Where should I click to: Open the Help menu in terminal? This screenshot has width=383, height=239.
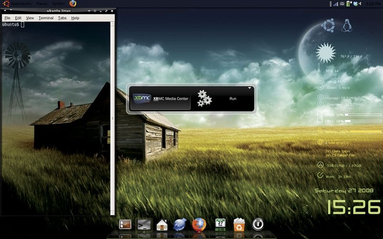click(75, 18)
